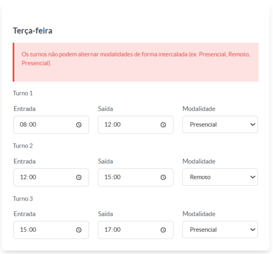Screen dimensions: 273x254
Task: Open time picker clock for Turno 1 Entrada
Action: pyautogui.click(x=79, y=125)
